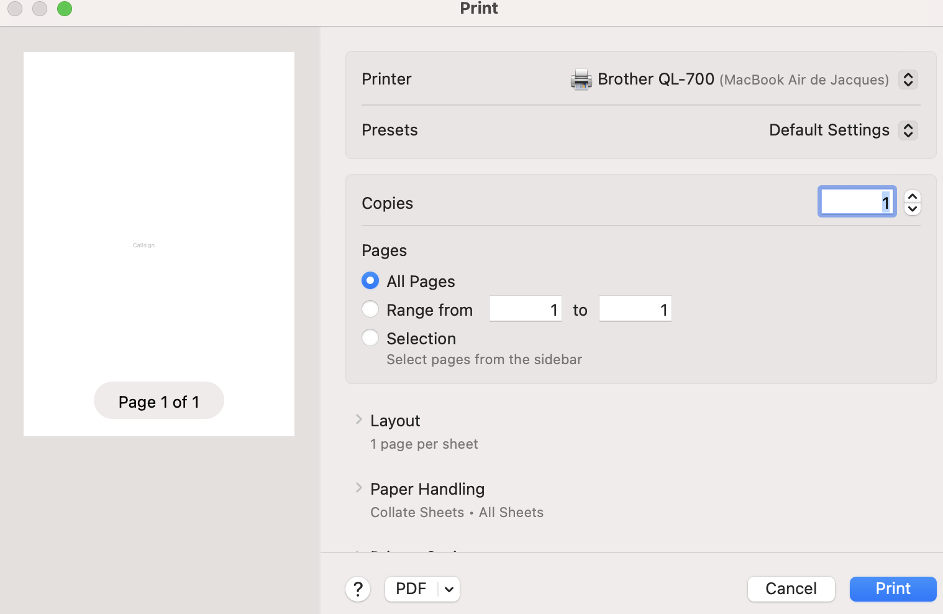Image resolution: width=943 pixels, height=614 pixels.
Task: Click the Print button
Action: (893, 589)
